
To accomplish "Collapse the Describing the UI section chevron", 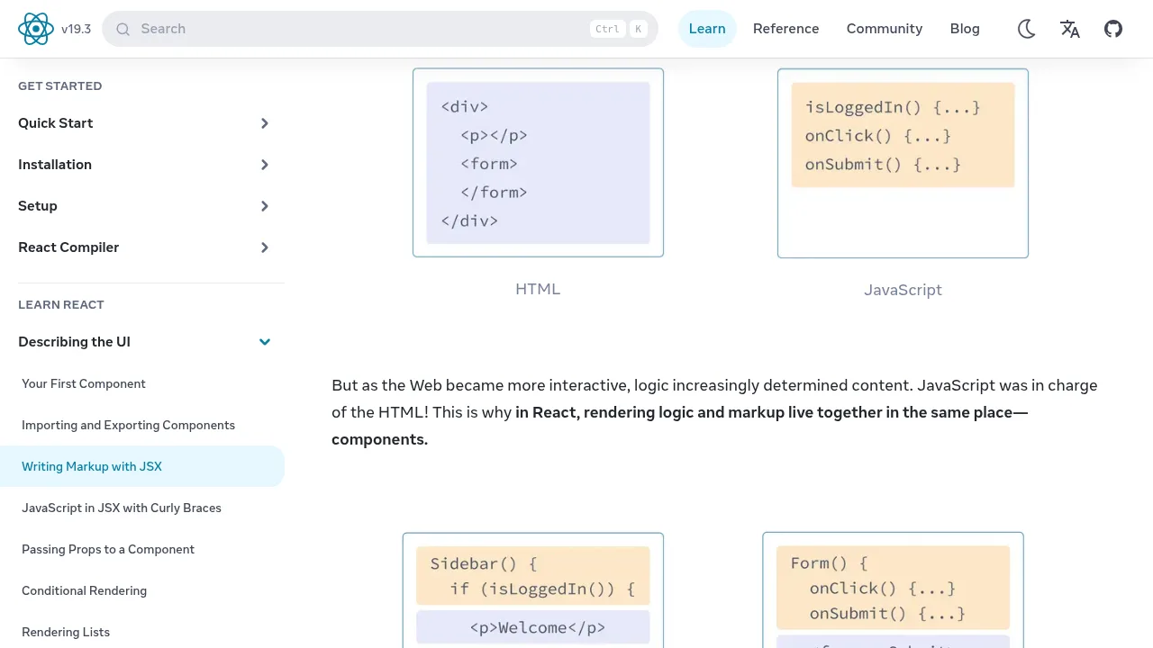I will 265,342.
